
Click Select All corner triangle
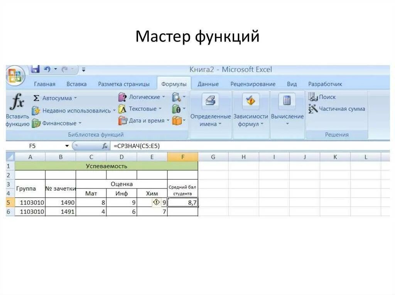point(10,157)
